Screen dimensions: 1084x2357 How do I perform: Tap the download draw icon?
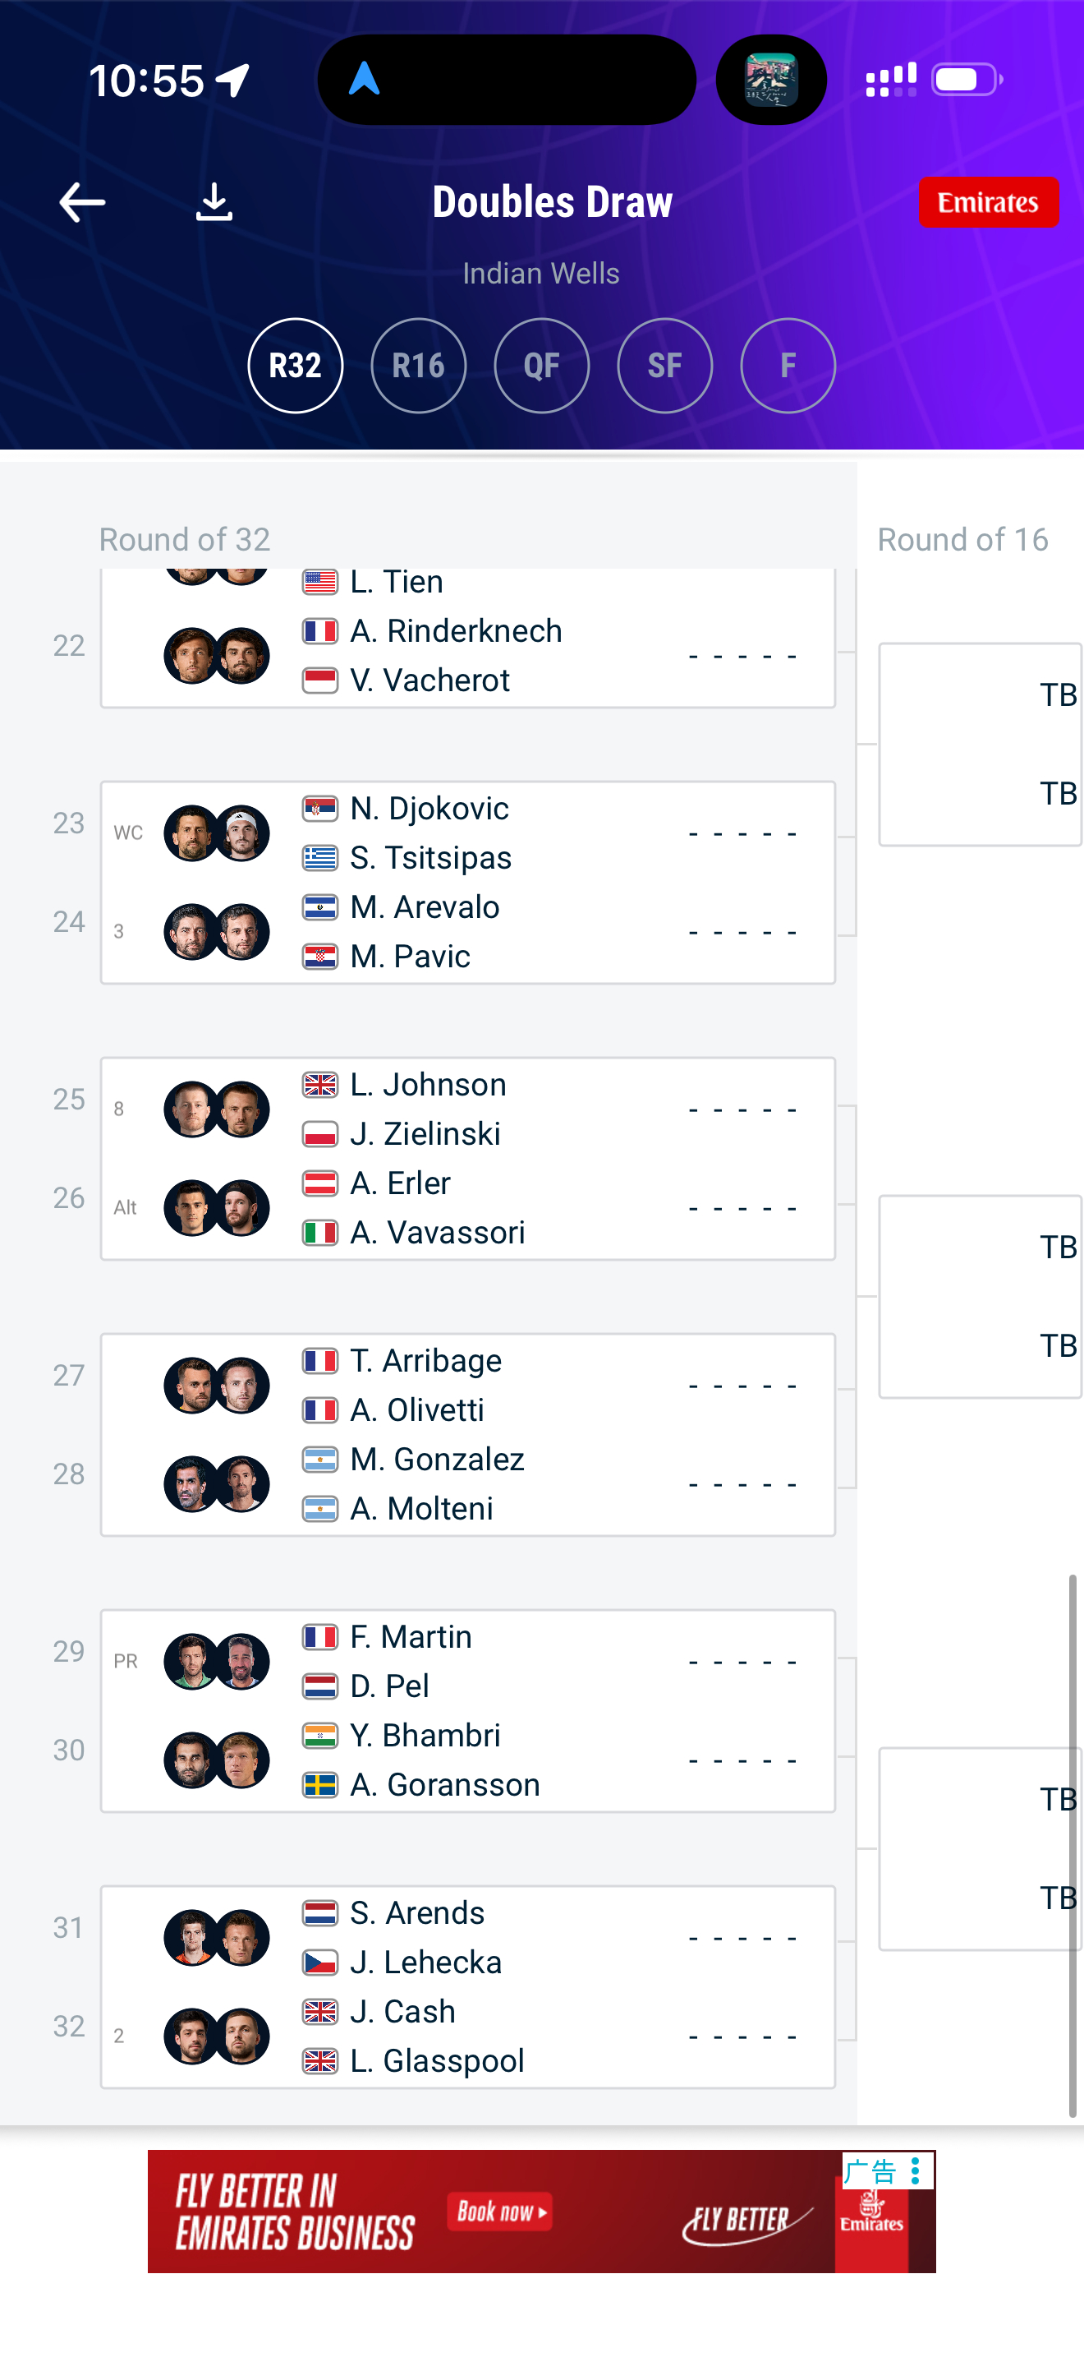[x=214, y=202]
